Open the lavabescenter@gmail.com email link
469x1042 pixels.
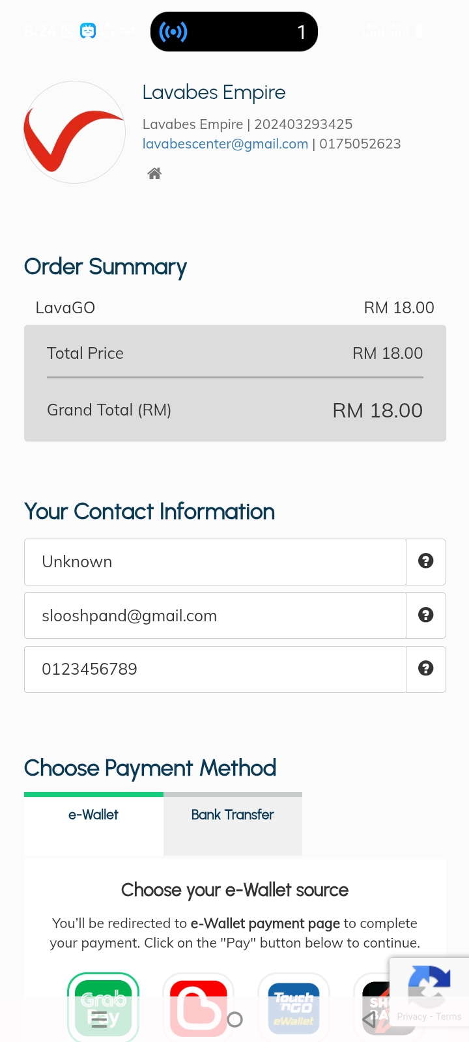click(x=225, y=144)
